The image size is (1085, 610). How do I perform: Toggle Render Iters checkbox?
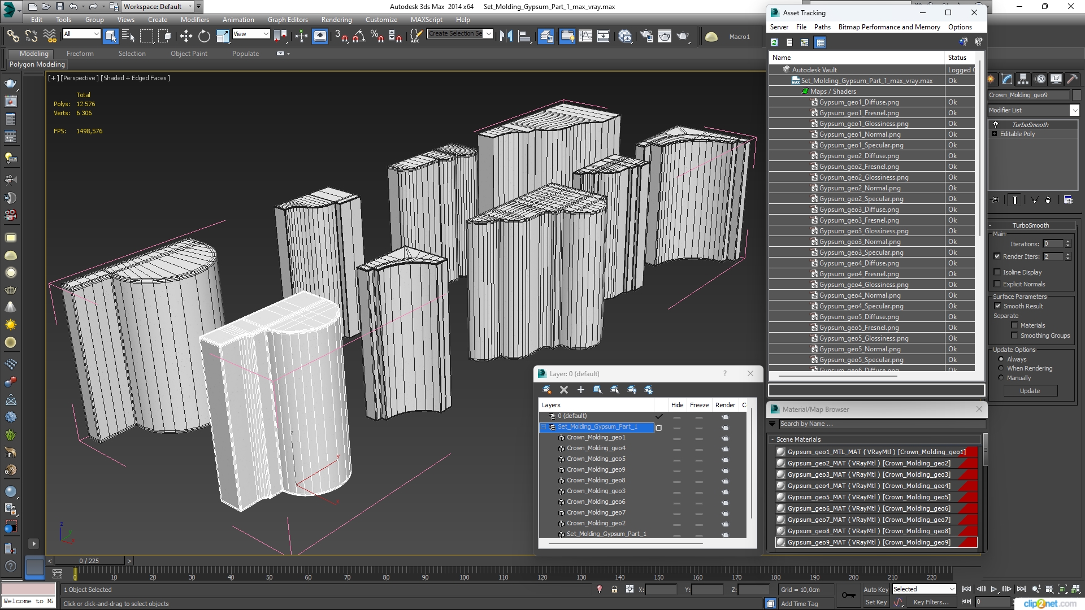tap(997, 256)
